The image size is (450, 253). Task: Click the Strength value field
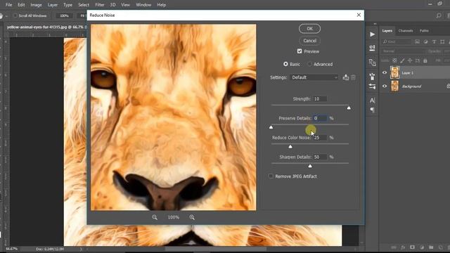(320, 98)
